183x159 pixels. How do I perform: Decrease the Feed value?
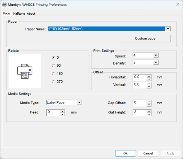[62, 114]
